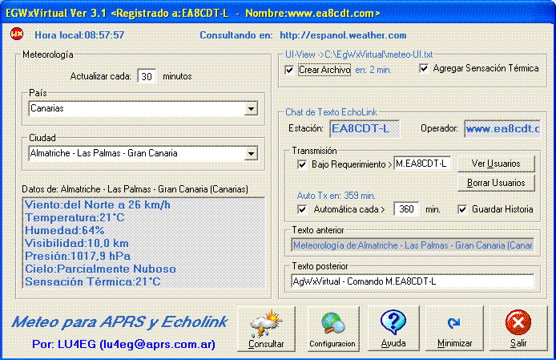Viewport: 556px width, 360px height.
Task: Click the 'Sensación Térmica:21°C' line
Action: [93, 281]
